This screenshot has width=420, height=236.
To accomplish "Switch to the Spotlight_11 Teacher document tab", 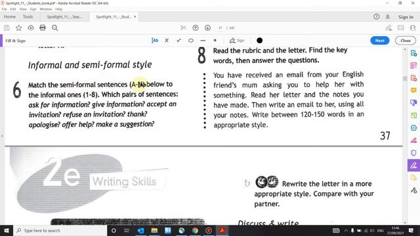I will pyautogui.click(x=64, y=17).
